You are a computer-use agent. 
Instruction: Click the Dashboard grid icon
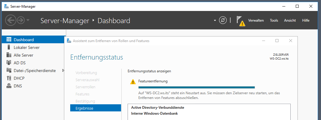pyautogui.click(x=9, y=39)
